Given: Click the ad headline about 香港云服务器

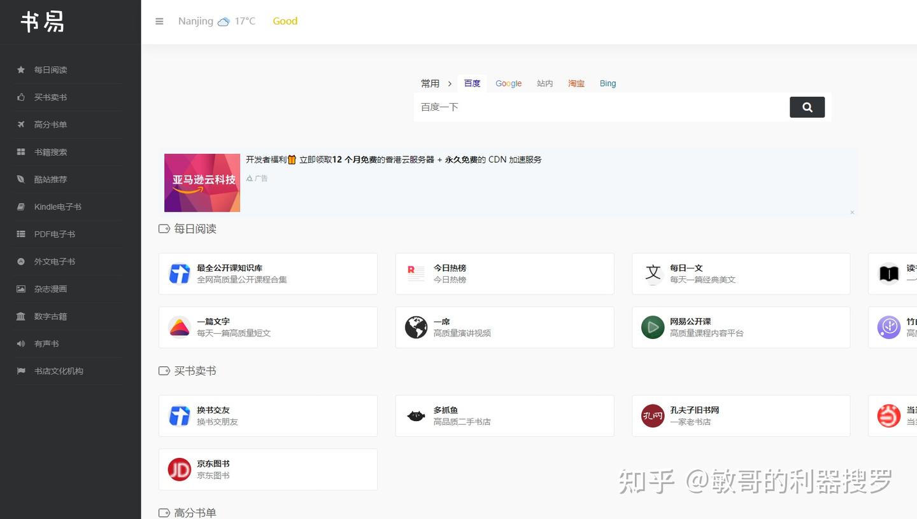Looking at the screenshot, I should tap(394, 160).
